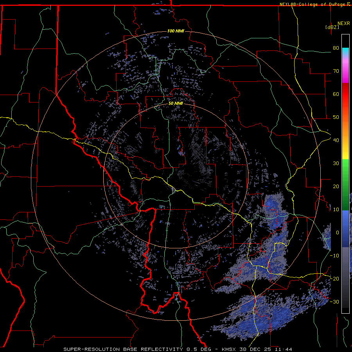The image size is (352, 352).
Task: Click the KMSX 30 DEC 25 11:44 timestamp
Action: tap(257, 349)
